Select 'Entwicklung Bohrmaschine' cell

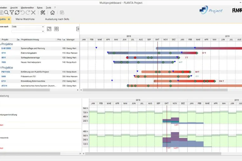33,81
